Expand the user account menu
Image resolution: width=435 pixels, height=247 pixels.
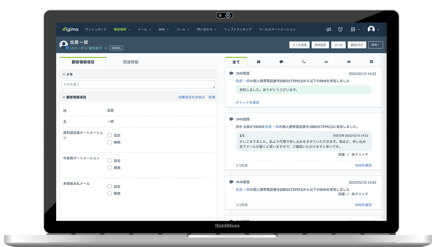click(373, 29)
